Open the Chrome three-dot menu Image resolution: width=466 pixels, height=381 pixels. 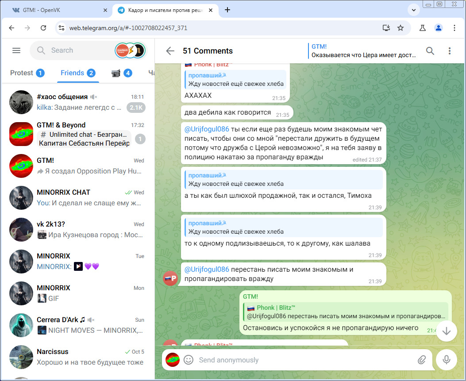click(x=454, y=28)
